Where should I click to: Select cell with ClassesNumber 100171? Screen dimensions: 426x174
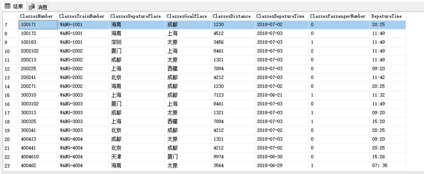click(38, 25)
